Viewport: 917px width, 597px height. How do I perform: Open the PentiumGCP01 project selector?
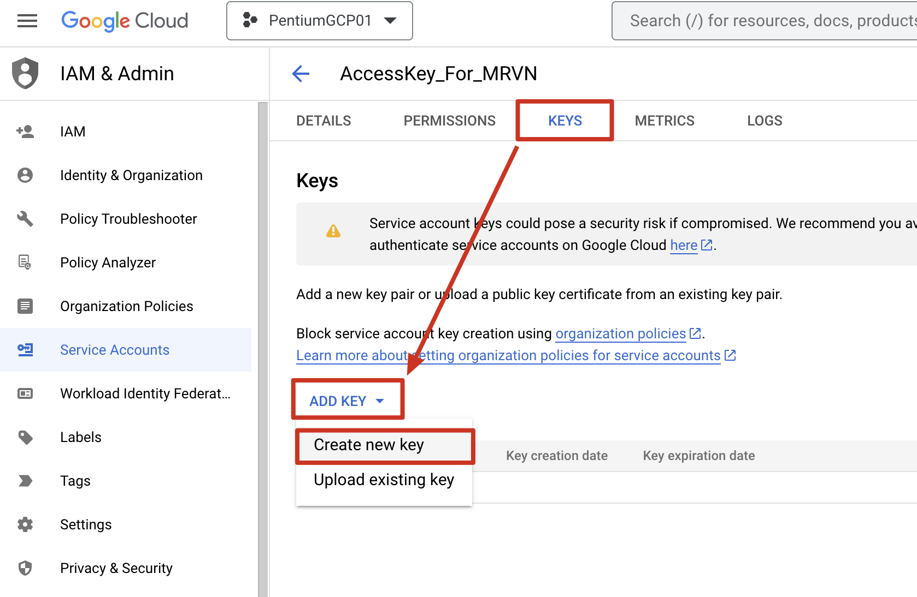point(320,21)
